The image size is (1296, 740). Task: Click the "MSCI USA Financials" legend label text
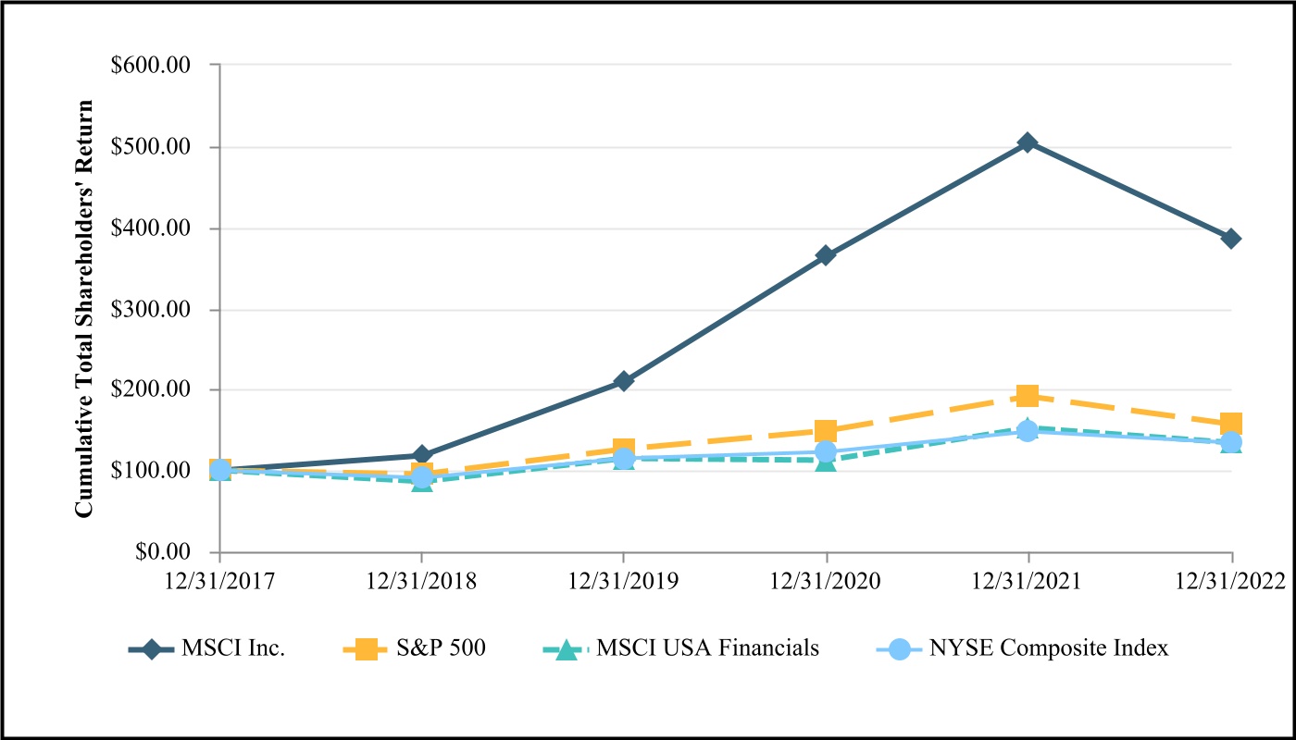[707, 648]
